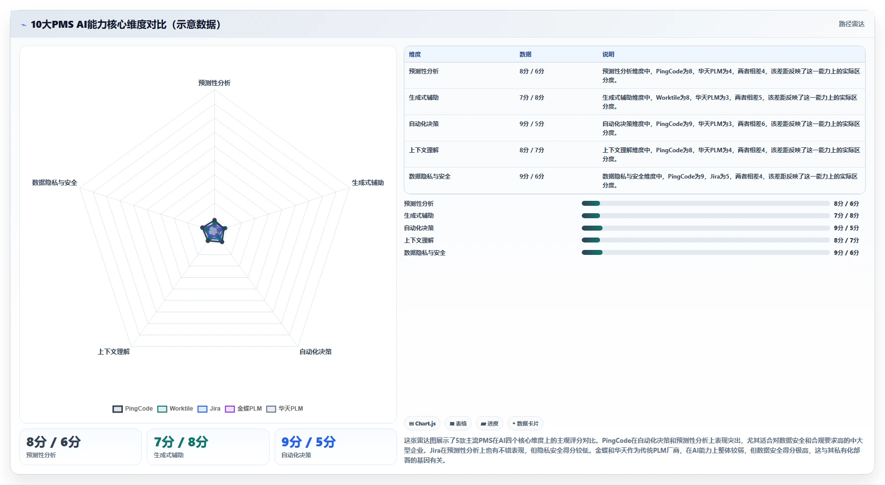Click the 8分 / 7分 value in the table
885x485 pixels.
532,150
